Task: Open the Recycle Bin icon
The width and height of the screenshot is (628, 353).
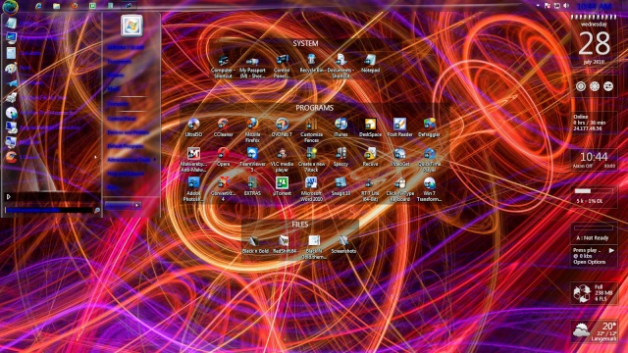Action: tap(311, 63)
